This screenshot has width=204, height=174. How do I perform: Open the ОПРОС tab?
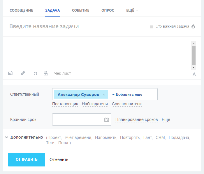(x=108, y=10)
